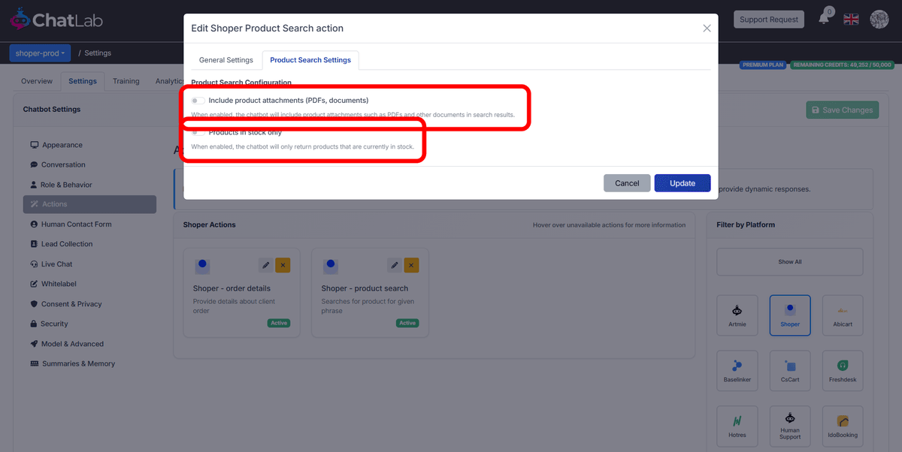Open the notifications bell

(x=824, y=19)
